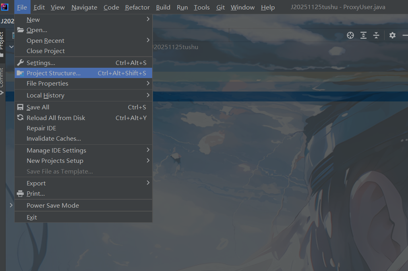This screenshot has height=271, width=408.
Task: Open the Window menu
Action: pyautogui.click(x=242, y=7)
